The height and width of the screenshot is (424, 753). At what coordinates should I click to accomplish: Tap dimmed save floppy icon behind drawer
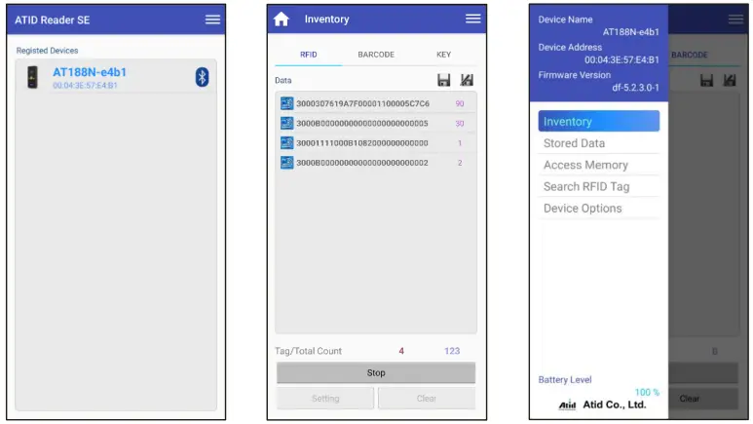coord(706,80)
